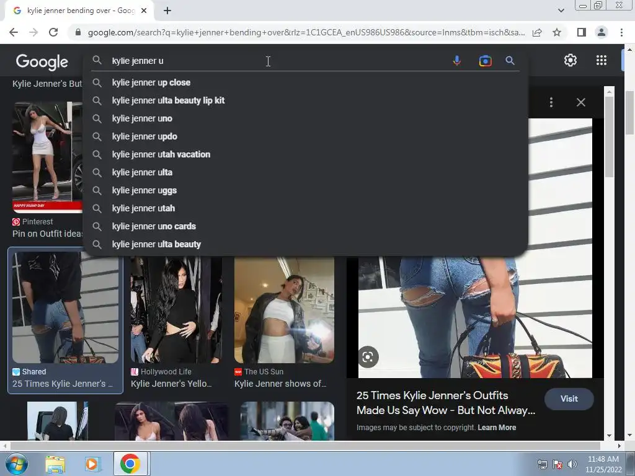The height and width of the screenshot is (476, 635).
Task: Open image preview three-dot options
Action: [551, 102]
